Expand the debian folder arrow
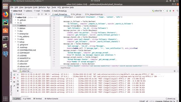Image resolution: width=181 pixels, height=102 pixels. pos(16,28)
